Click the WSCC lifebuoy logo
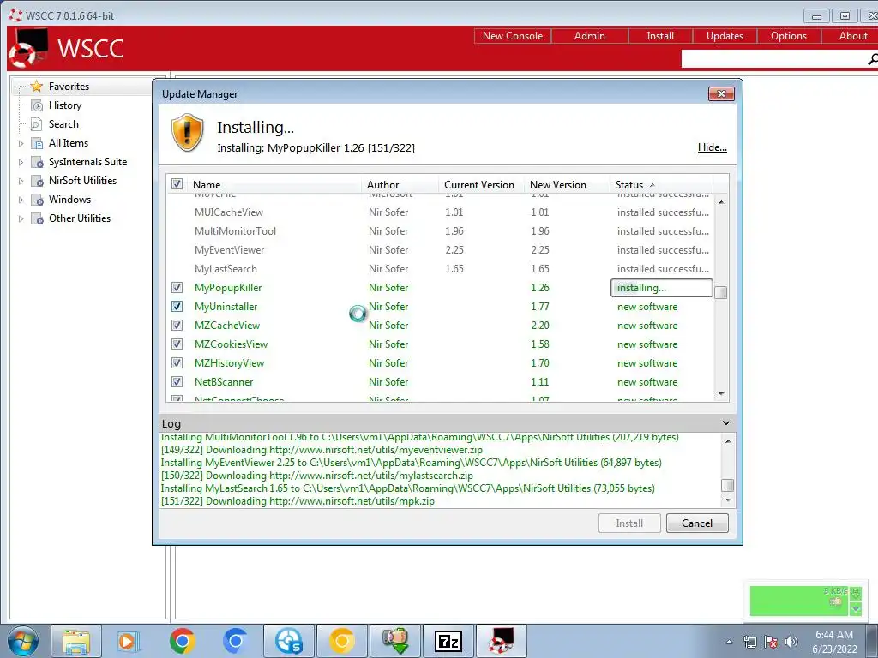 (x=28, y=48)
